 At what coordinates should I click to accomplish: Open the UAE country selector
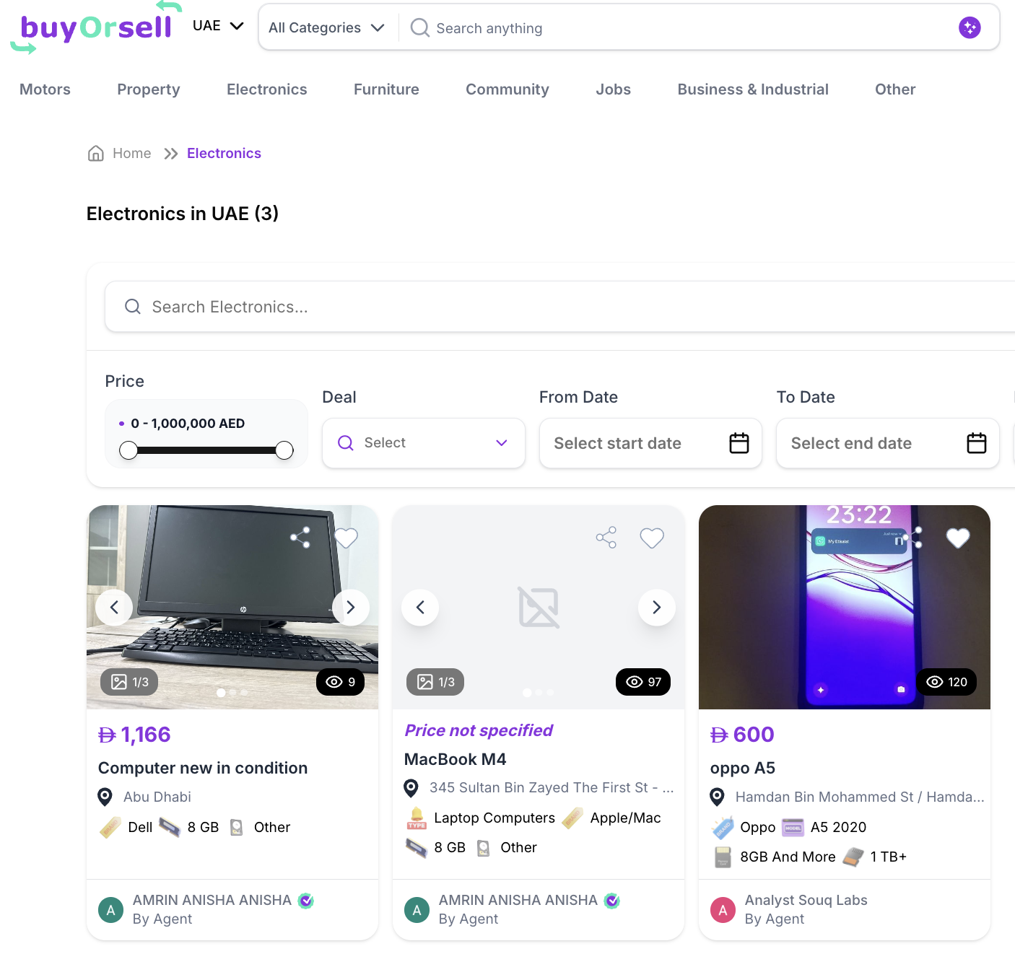tap(218, 26)
